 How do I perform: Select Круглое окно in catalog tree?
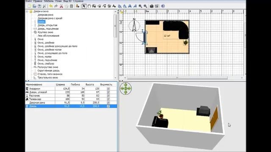point(45,32)
